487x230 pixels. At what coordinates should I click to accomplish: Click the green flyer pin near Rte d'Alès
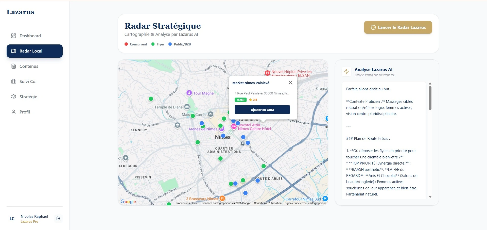(x=151, y=99)
